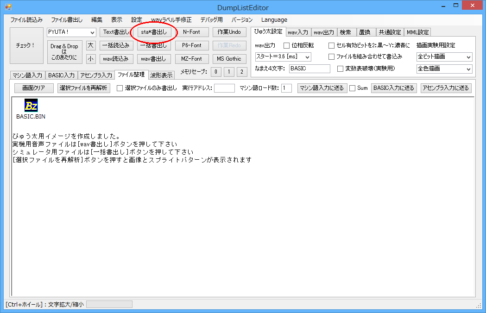Open the 編集 menu
Screen dimensions: 486x313
pos(97,20)
